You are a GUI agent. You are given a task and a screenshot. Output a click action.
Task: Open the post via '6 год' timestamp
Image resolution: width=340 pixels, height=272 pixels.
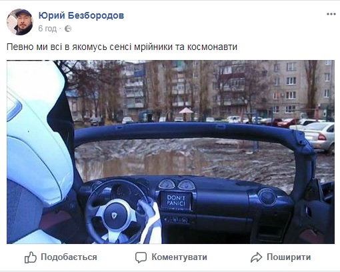pyautogui.click(x=47, y=29)
